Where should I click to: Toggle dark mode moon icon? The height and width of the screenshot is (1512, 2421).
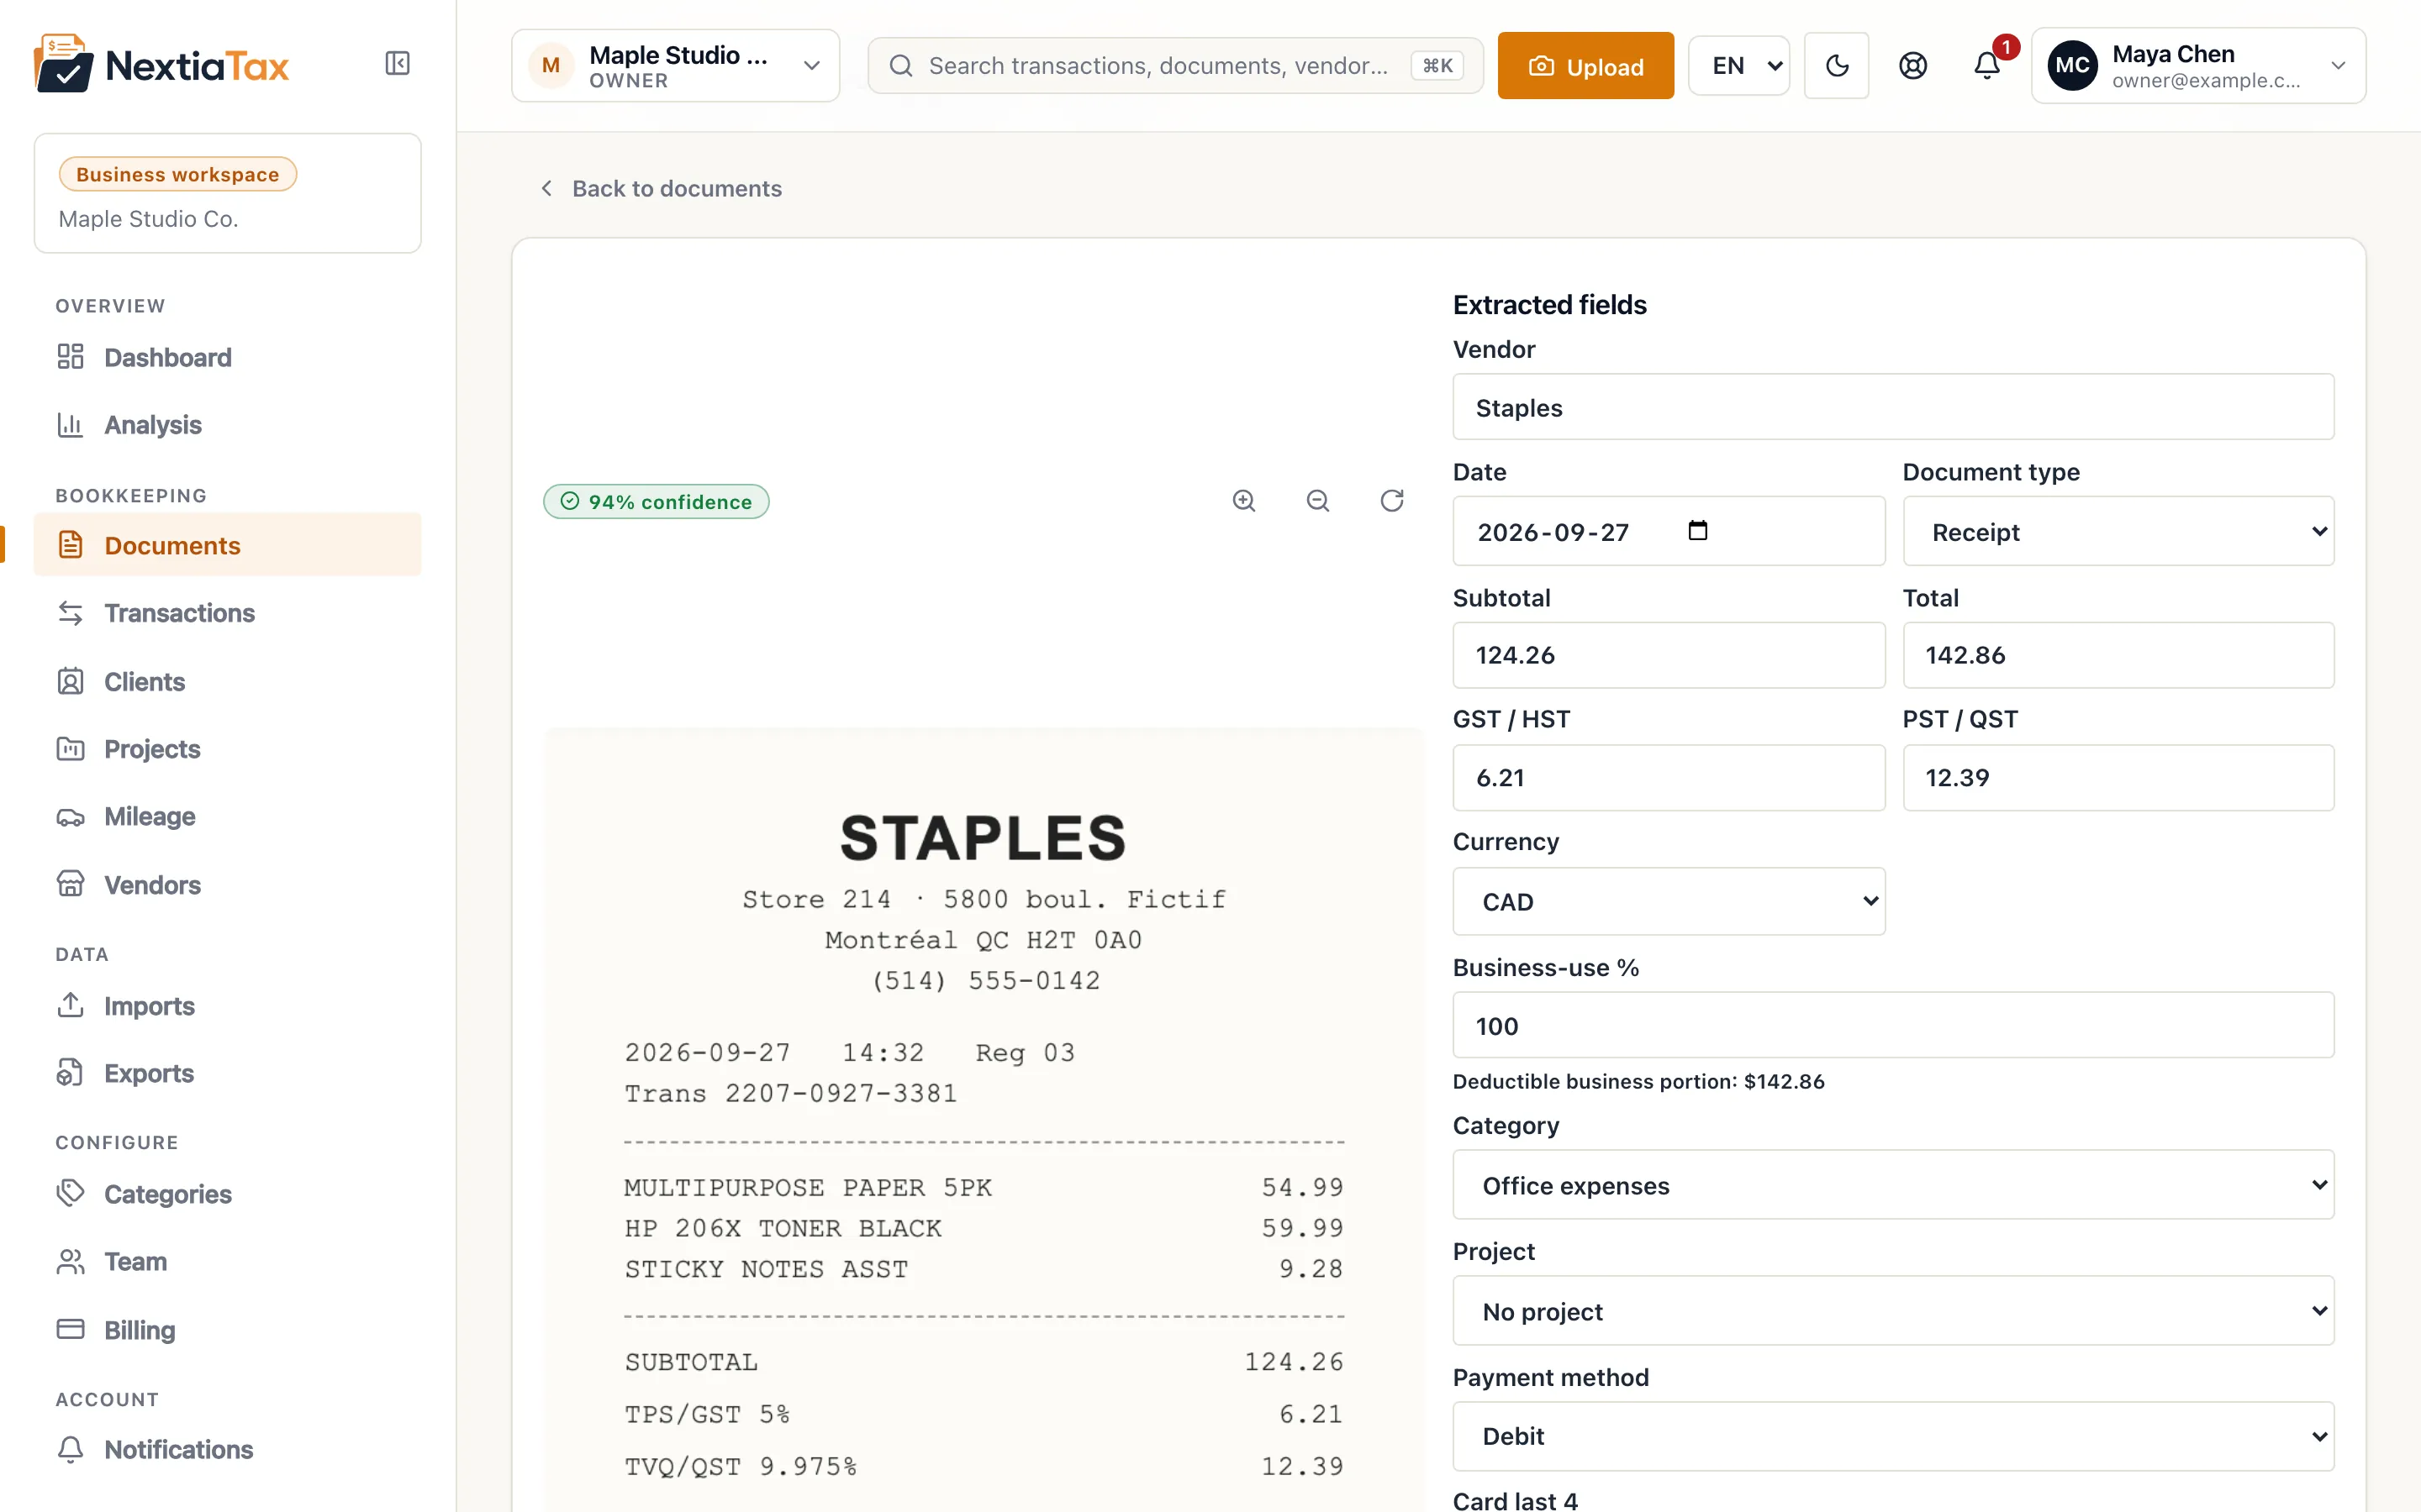[x=1837, y=66]
